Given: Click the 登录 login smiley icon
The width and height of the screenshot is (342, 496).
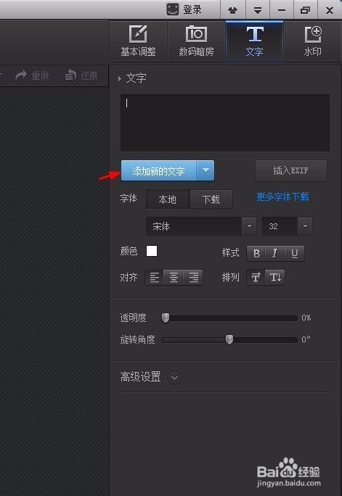Looking at the screenshot, I should tap(173, 9).
